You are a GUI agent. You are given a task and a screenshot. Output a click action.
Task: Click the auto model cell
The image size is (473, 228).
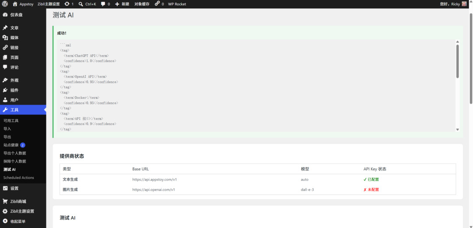click(x=305, y=179)
